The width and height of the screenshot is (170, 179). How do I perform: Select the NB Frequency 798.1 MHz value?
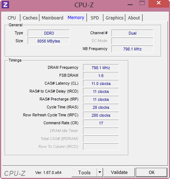[x=132, y=49]
